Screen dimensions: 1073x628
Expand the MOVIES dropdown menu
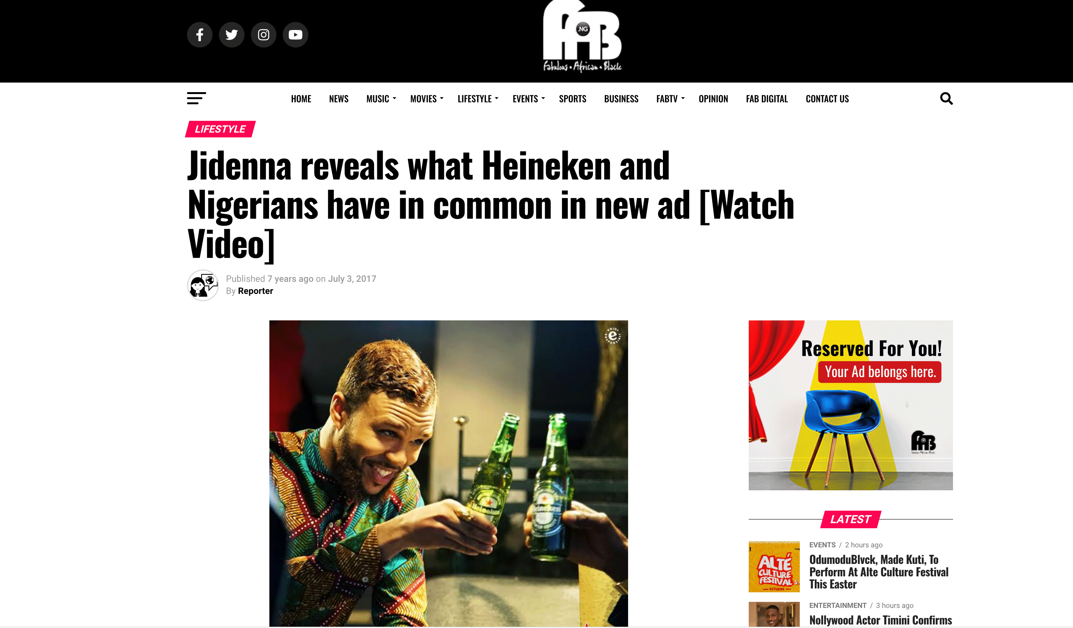tap(427, 99)
